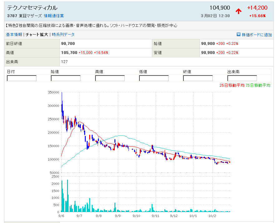Open the 情報通信業 sector link
Viewport: 276px width, 223px height.
(54, 16)
